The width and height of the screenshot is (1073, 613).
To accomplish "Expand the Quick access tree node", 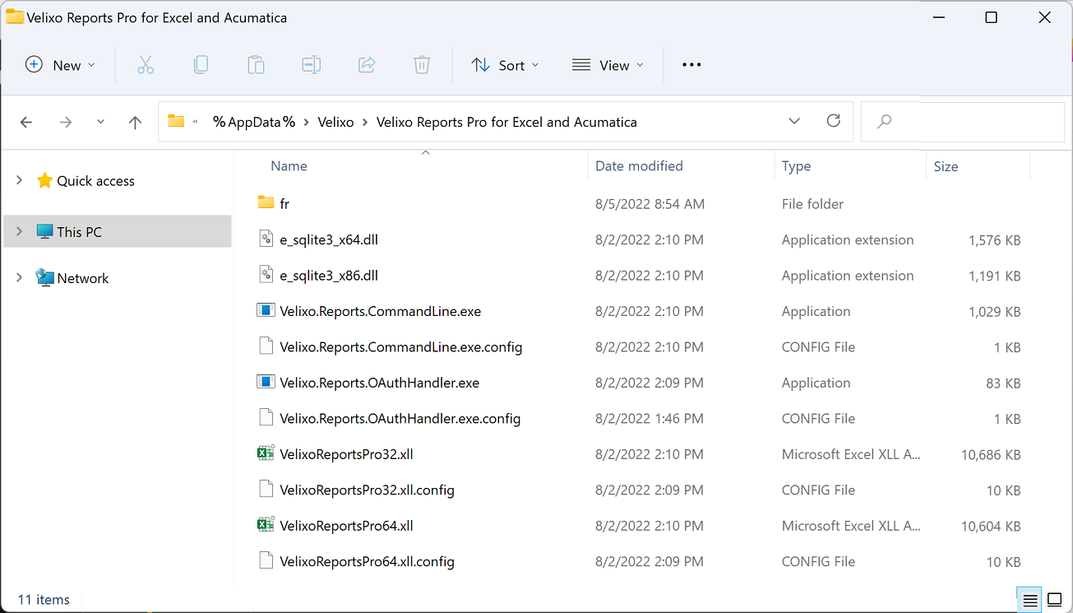I will (x=19, y=180).
